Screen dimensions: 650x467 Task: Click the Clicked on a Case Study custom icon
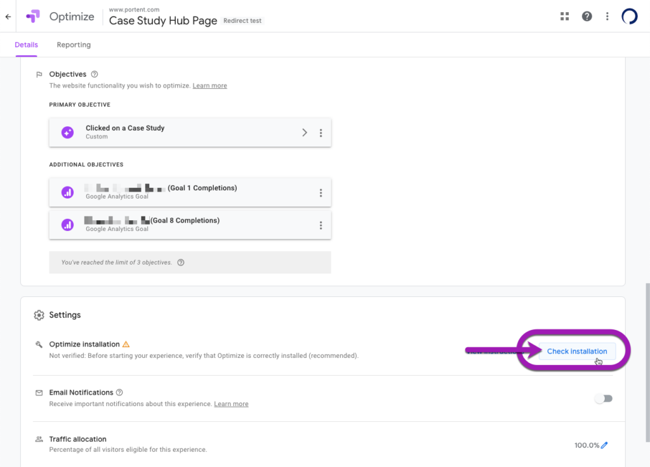pyautogui.click(x=67, y=132)
